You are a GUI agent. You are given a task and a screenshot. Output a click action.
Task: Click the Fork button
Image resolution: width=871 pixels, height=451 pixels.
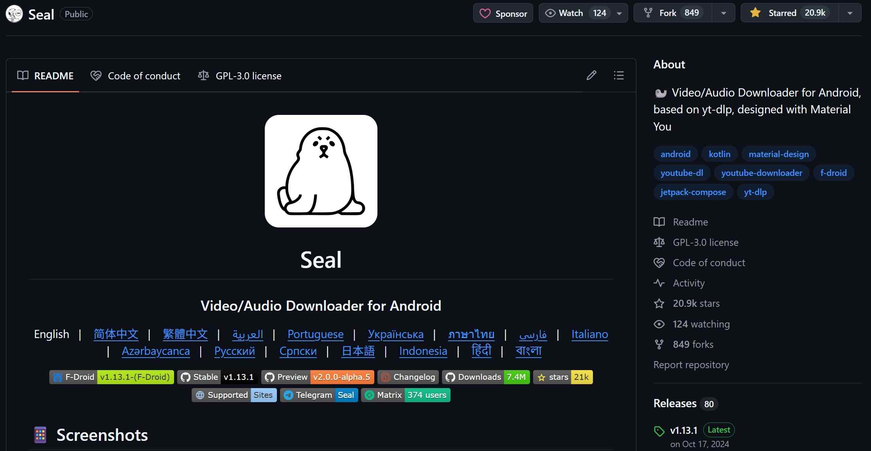pyautogui.click(x=673, y=13)
